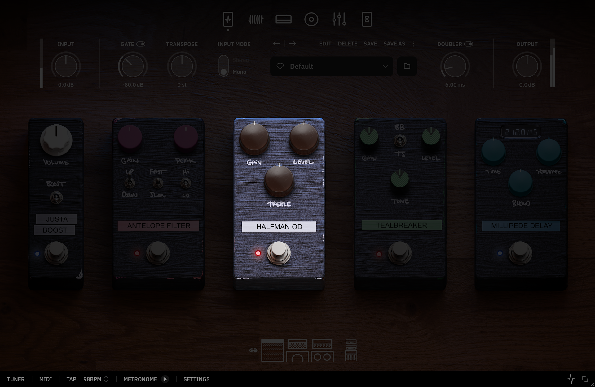Enable the Doubler toggle
This screenshot has height=387, width=595.
pos(468,44)
